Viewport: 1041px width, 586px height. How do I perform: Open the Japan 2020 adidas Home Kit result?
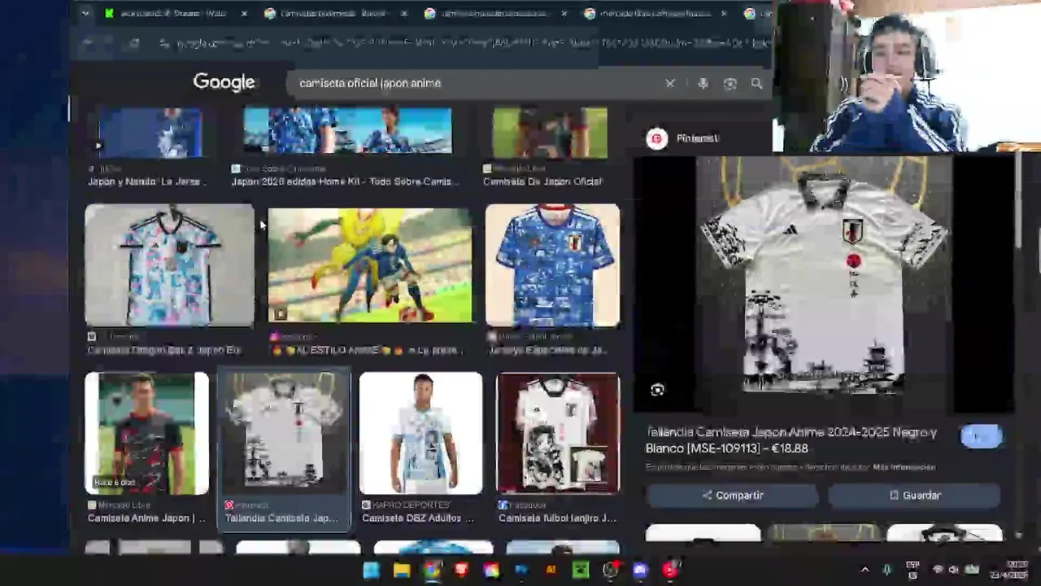347,131
